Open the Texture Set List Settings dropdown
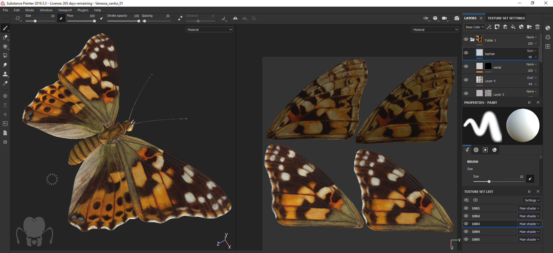 click(x=532, y=200)
